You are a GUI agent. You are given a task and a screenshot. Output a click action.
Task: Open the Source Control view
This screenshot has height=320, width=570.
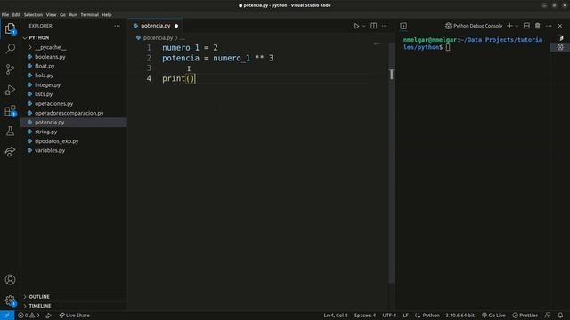(10, 69)
